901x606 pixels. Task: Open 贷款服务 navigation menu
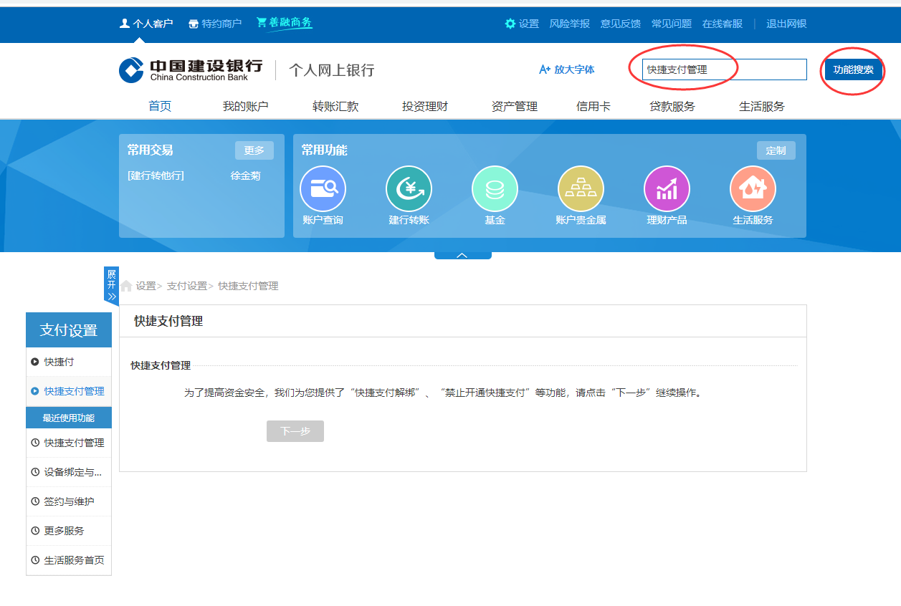coord(672,106)
